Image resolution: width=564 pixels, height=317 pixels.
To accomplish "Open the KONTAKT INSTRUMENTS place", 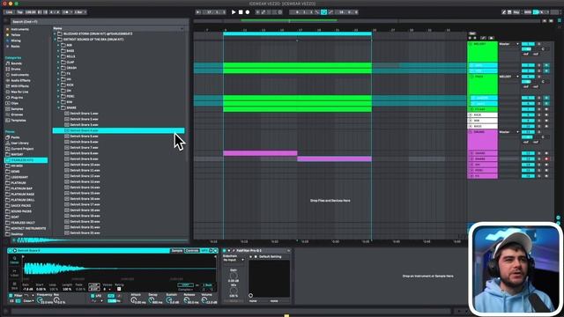I will [x=28, y=228].
